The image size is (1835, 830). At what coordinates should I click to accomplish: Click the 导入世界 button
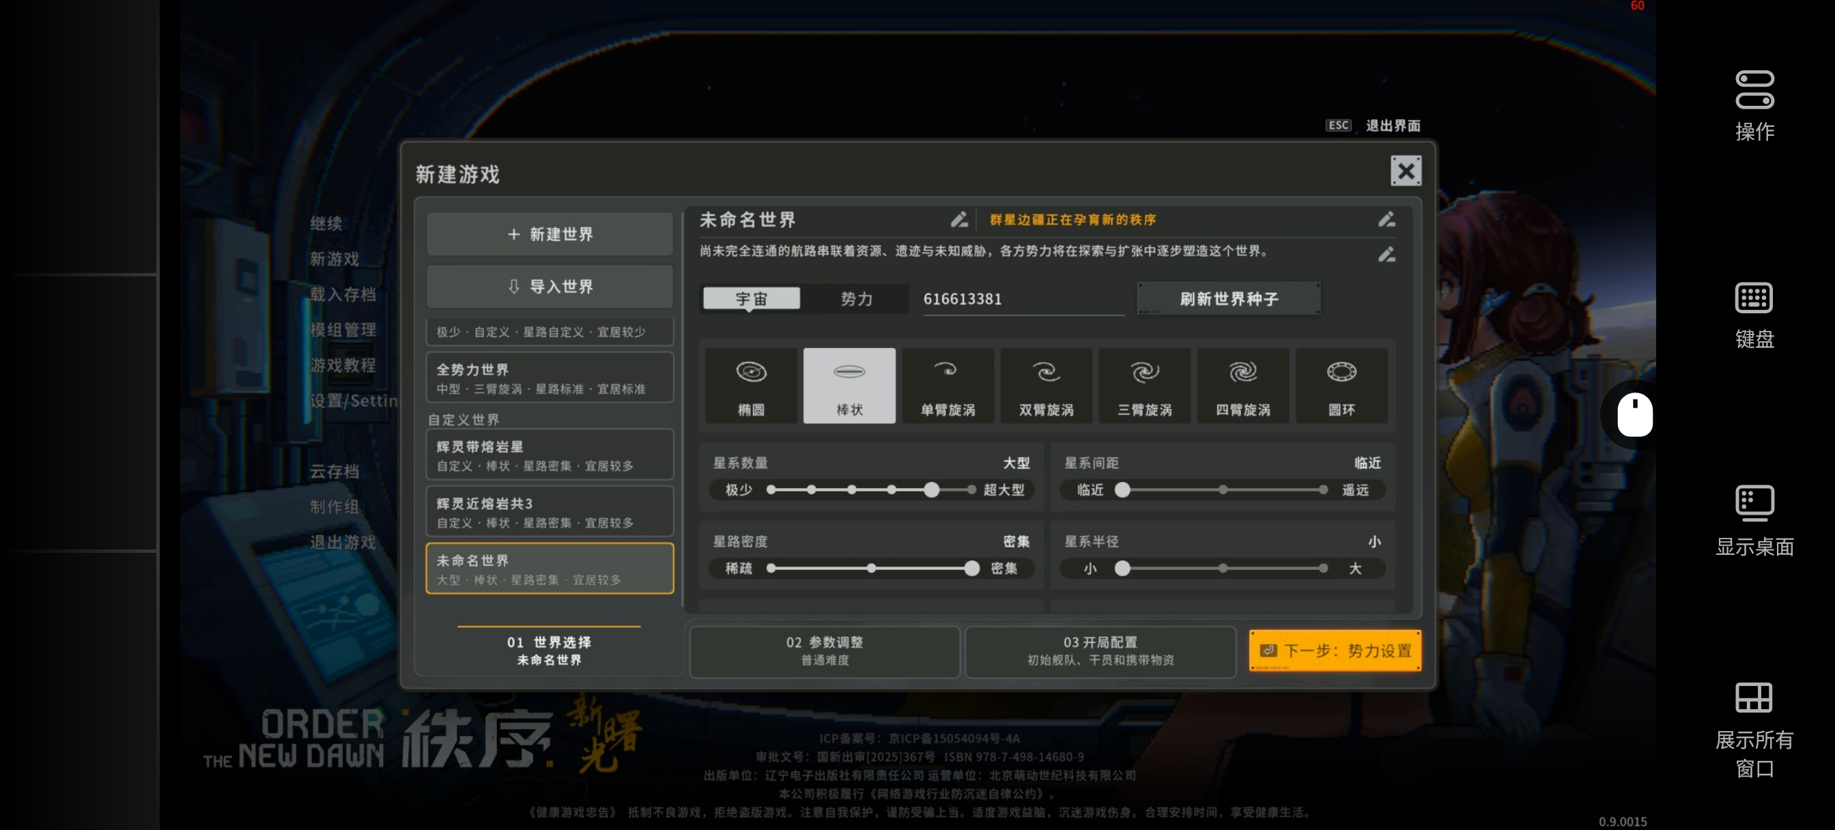[x=550, y=287]
